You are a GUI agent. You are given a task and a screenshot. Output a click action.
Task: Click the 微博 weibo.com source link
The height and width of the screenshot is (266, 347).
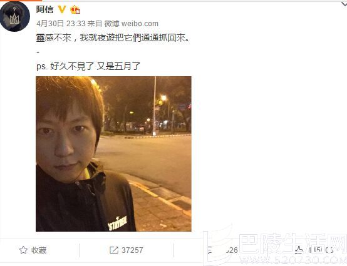click(132, 23)
